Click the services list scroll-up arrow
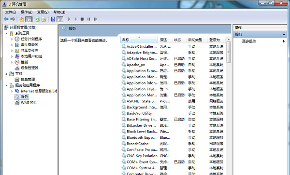The image size is (290, 175). pos(229,39)
